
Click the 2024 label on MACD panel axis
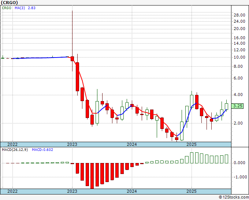[x=132, y=191]
